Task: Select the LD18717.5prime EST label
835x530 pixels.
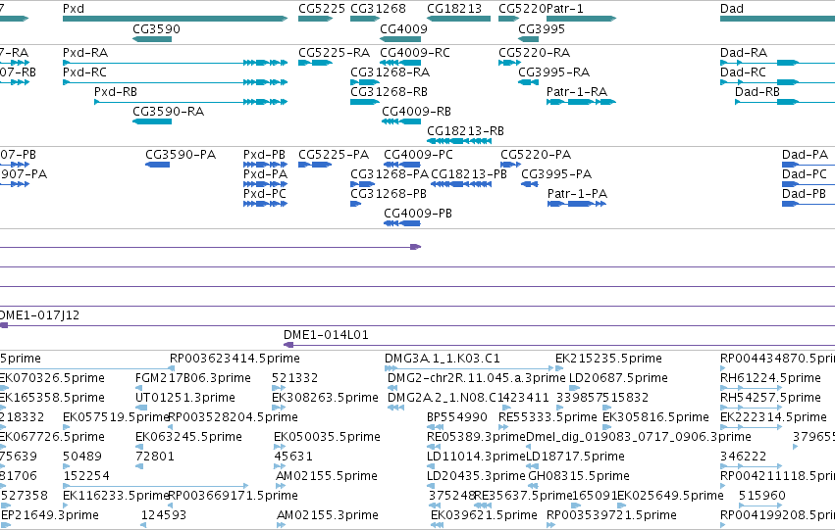Action: click(576, 457)
